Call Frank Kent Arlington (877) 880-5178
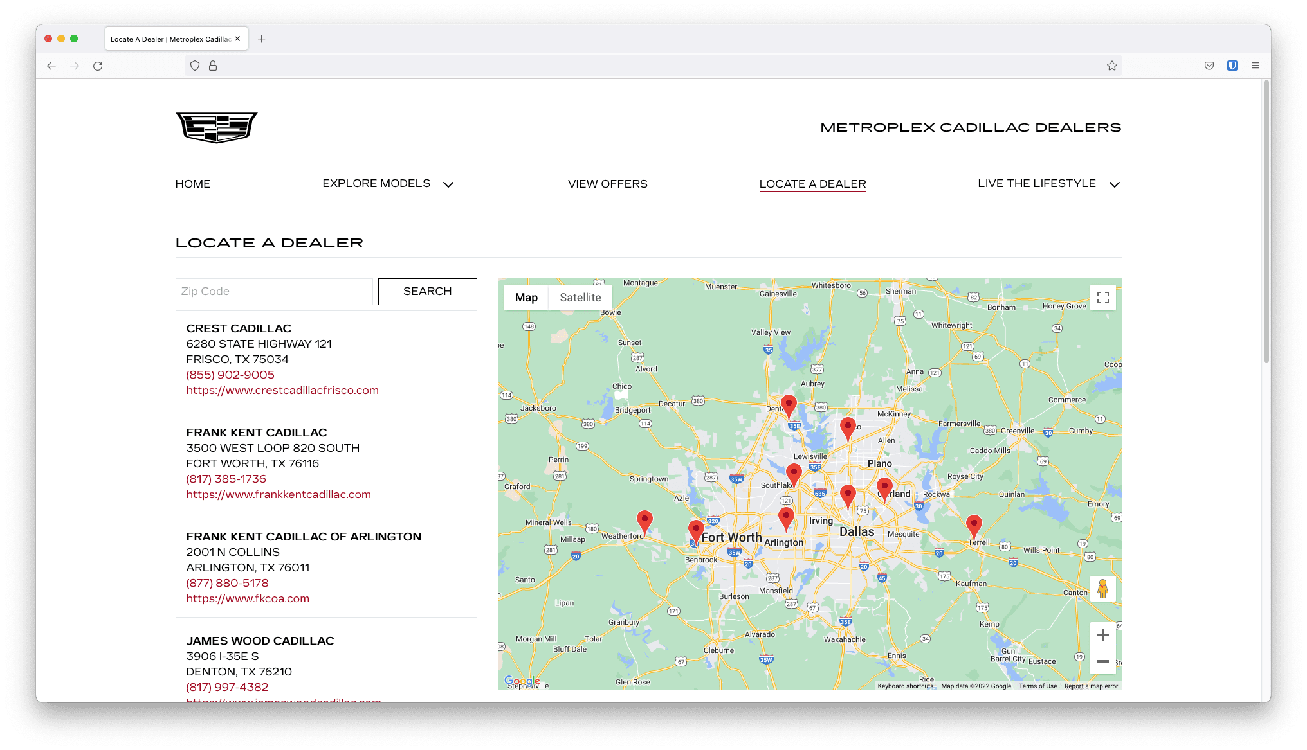Viewport: 1307px width, 750px height. point(227,583)
